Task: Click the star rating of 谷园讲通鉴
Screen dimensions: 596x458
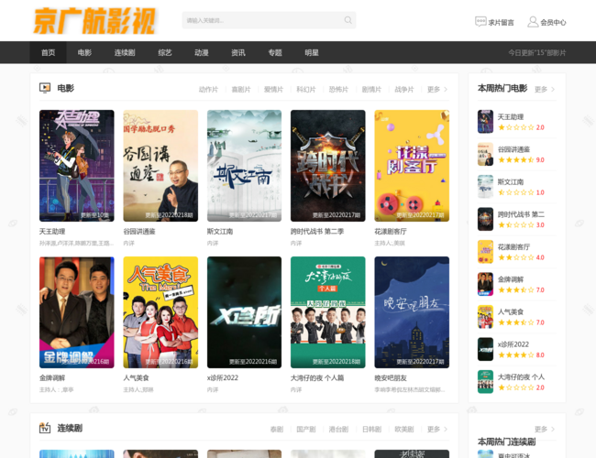Action: 521,160
